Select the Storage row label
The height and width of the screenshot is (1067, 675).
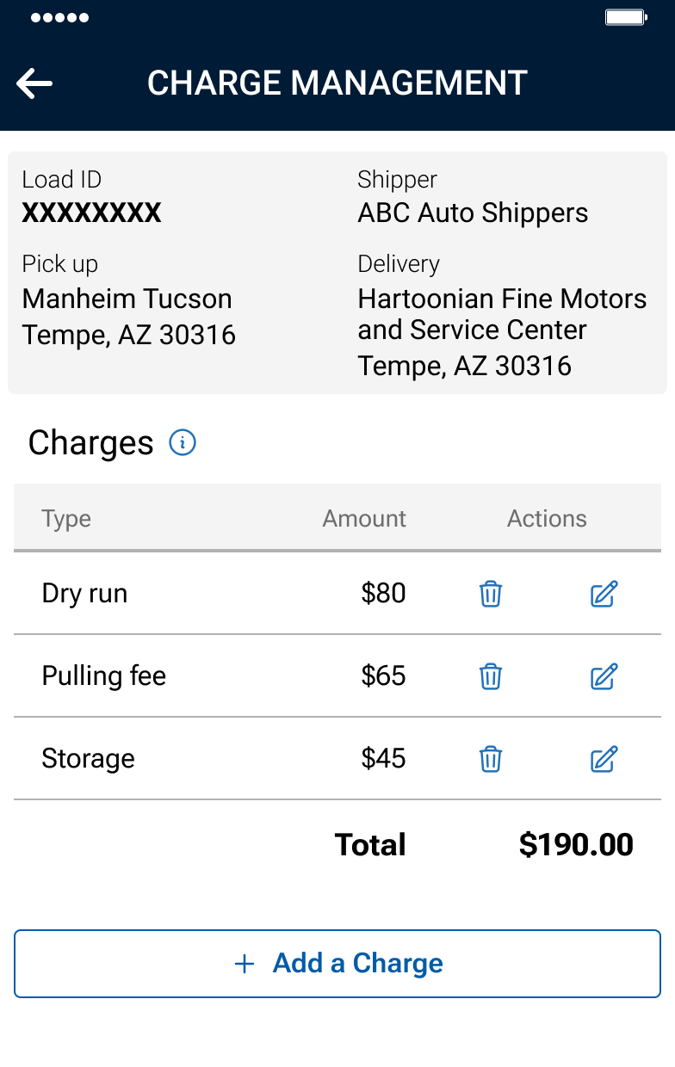click(88, 759)
